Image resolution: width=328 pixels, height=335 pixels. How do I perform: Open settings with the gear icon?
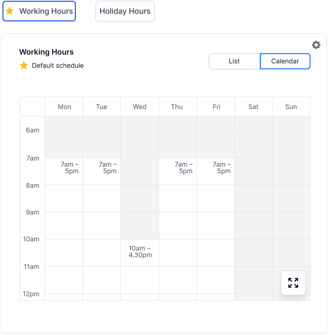(316, 45)
